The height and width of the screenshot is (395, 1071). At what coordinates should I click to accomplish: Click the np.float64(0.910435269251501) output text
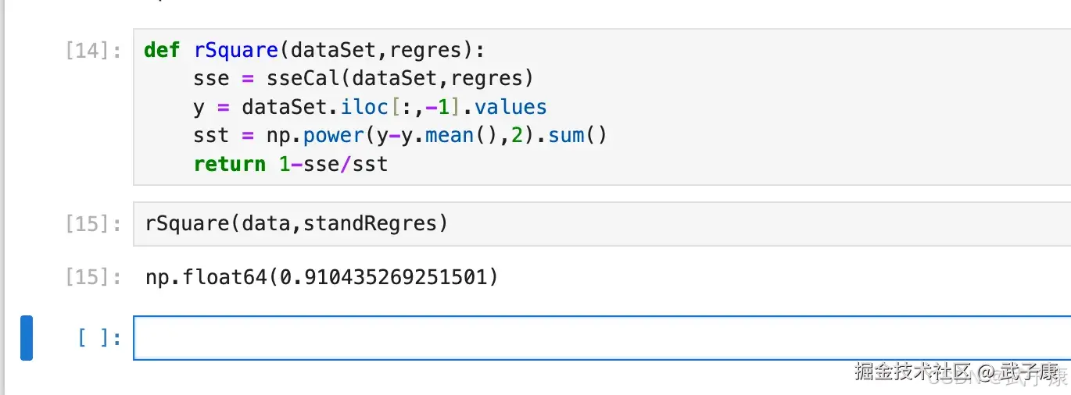click(x=321, y=277)
